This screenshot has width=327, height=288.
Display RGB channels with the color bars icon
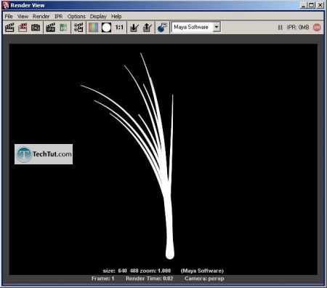pyautogui.click(x=93, y=28)
